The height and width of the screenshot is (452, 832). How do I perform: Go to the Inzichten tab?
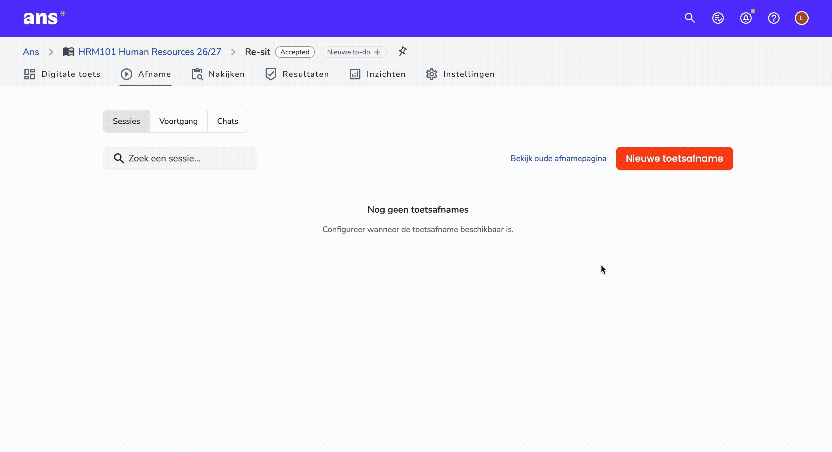pyautogui.click(x=377, y=74)
